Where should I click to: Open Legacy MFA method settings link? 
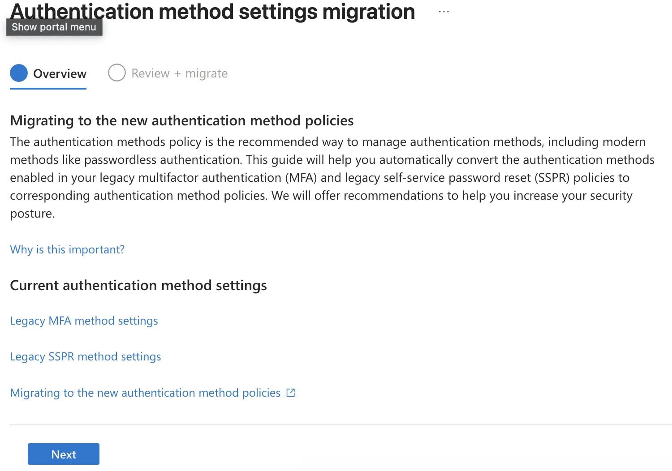tap(84, 321)
